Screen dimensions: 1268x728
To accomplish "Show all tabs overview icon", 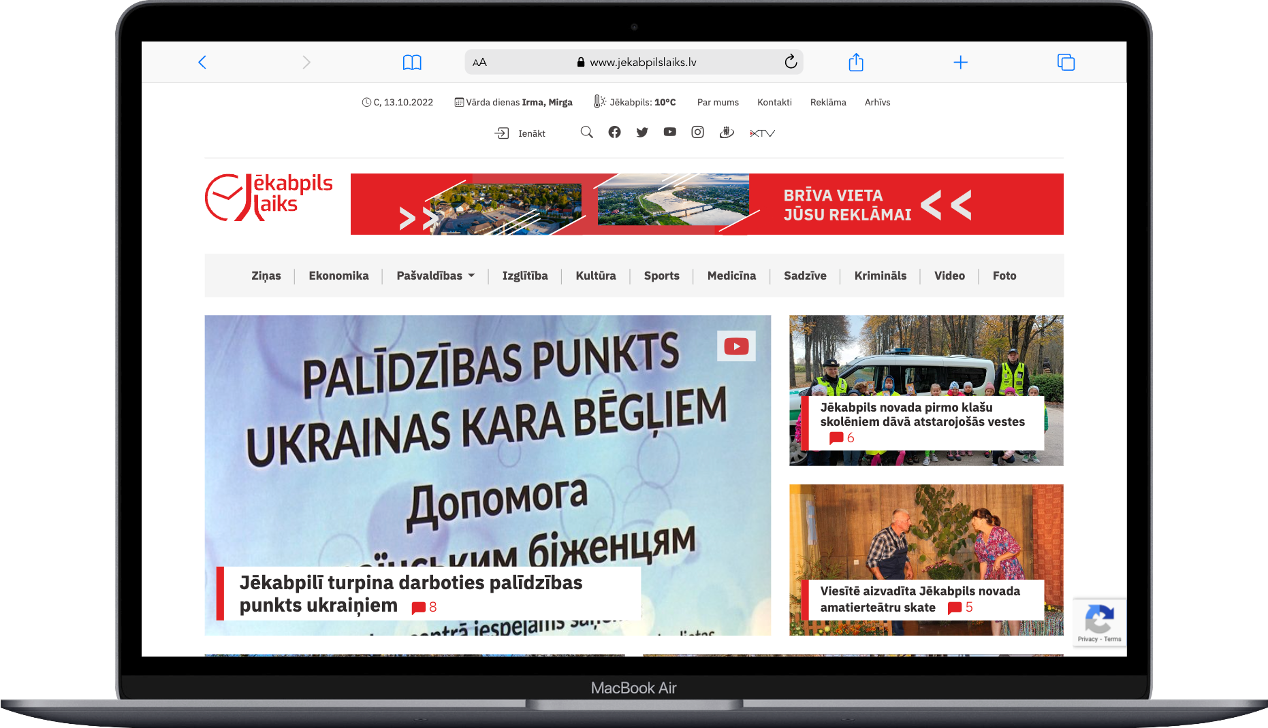I will click(1065, 63).
